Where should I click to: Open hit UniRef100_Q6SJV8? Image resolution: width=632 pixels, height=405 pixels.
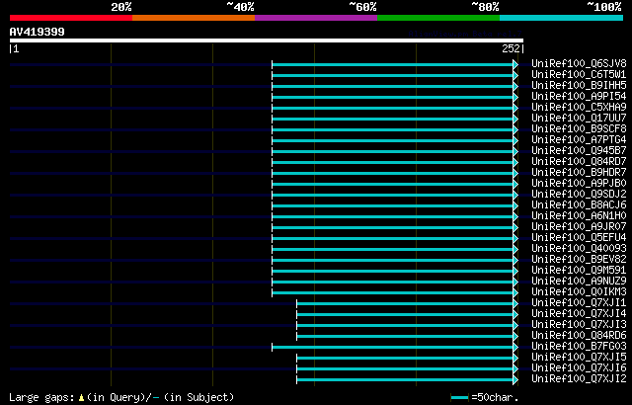[579, 63]
